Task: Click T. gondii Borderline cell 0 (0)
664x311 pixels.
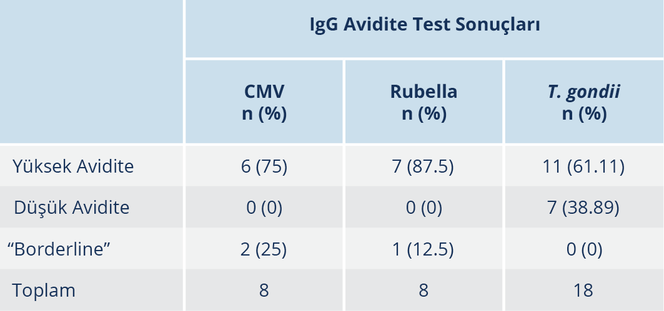Action: [x=584, y=249]
